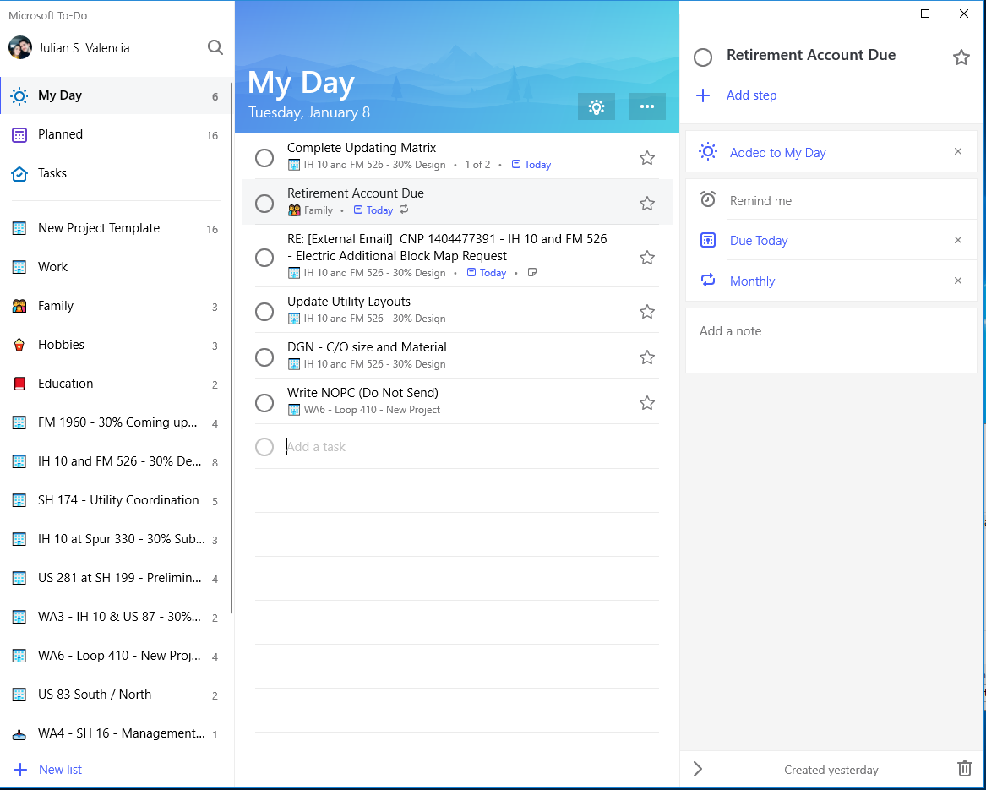Image resolution: width=986 pixels, height=790 pixels.
Task: Click the Due Today label
Action: 759,241
